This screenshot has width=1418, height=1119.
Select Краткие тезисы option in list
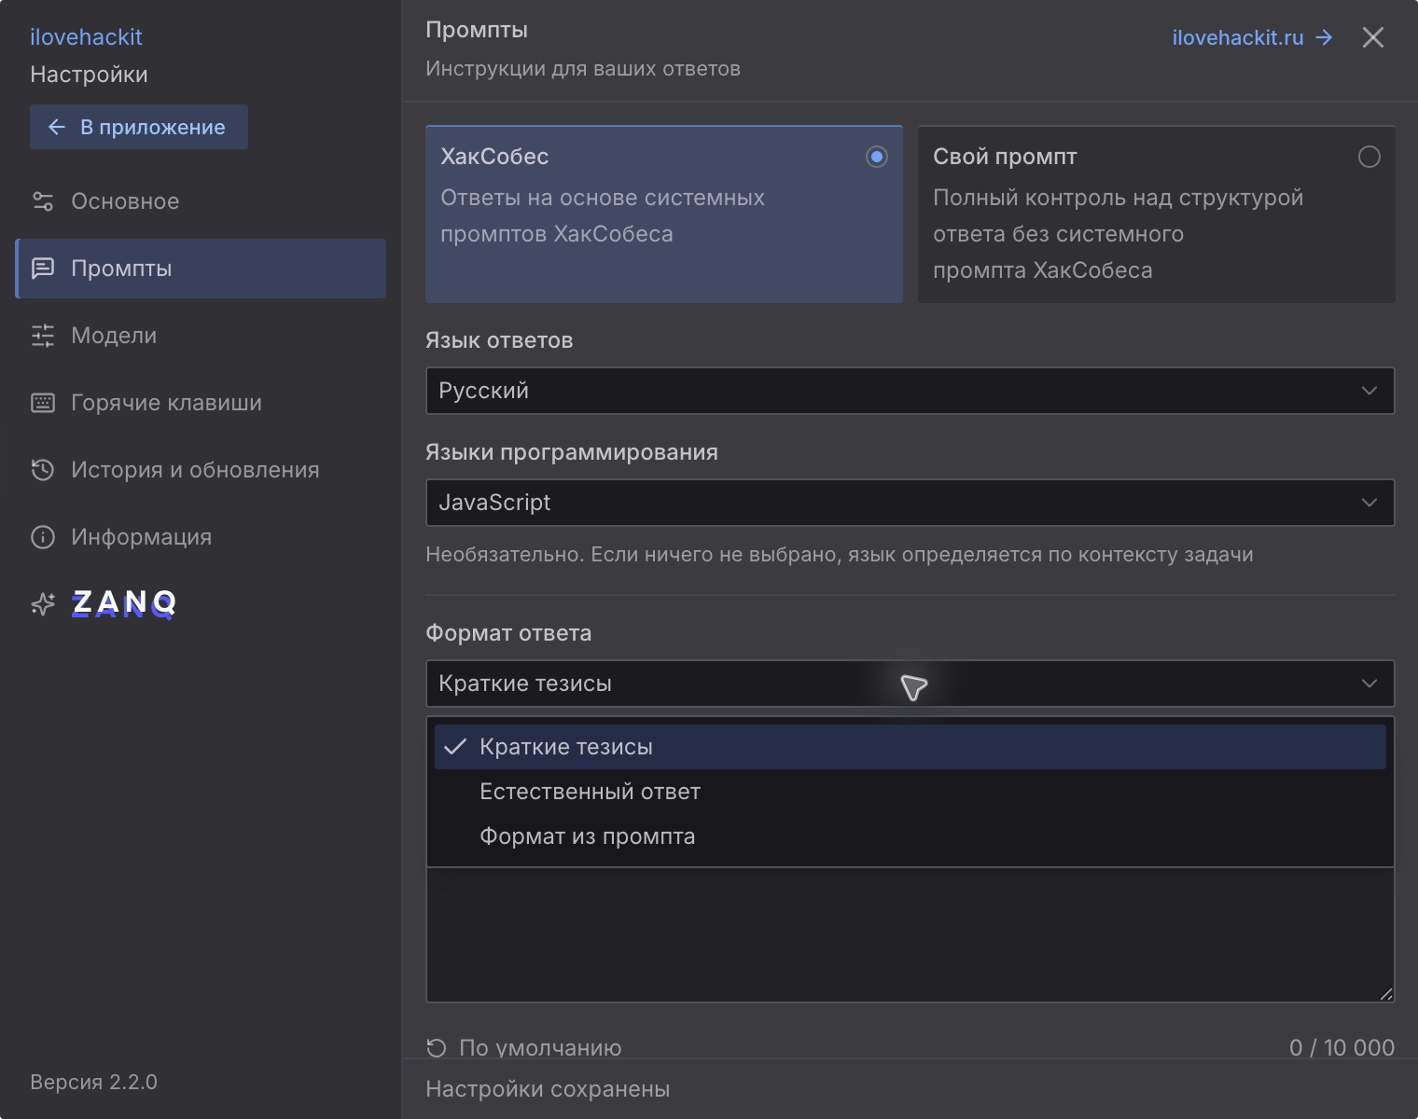point(910,747)
